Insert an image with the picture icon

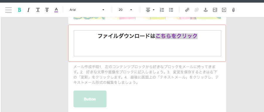[x=215, y=10]
